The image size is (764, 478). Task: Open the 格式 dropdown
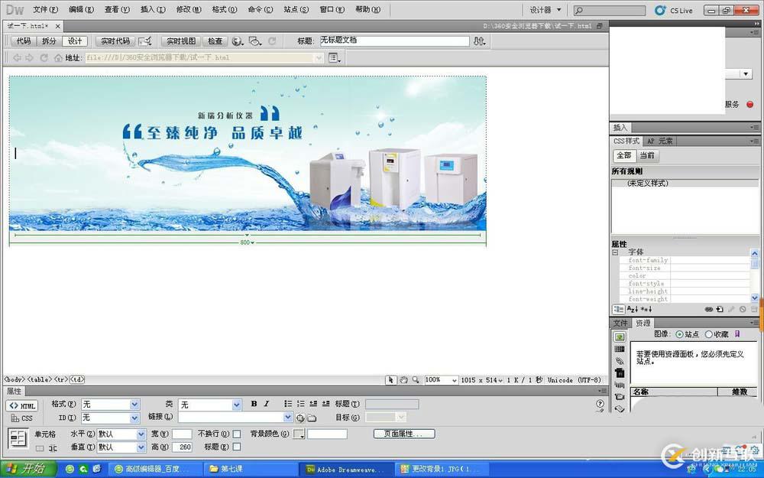111,405
